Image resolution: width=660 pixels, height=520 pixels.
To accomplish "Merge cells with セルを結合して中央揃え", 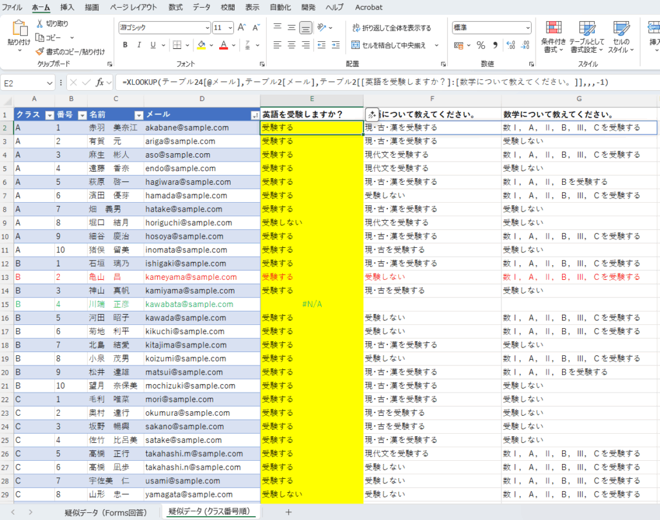I will pos(389,45).
